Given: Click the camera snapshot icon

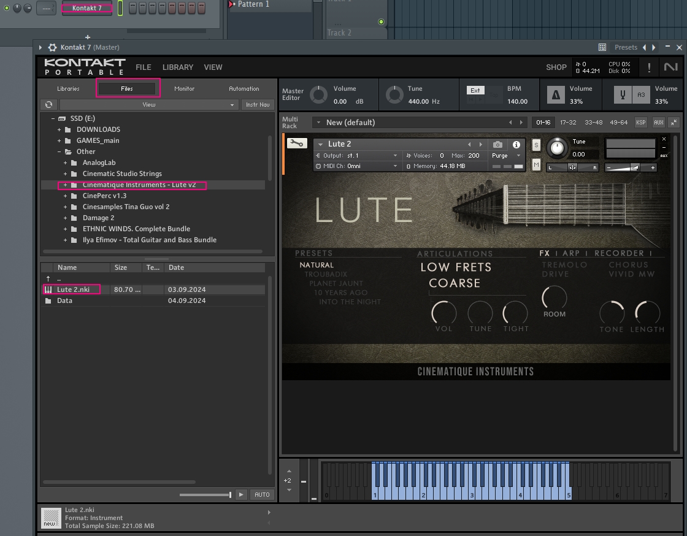Looking at the screenshot, I should pyautogui.click(x=497, y=145).
